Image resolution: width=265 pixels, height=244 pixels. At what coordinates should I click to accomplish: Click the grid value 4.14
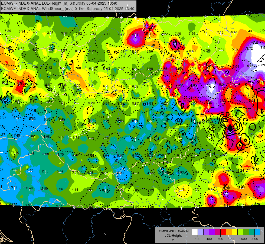(75, 190)
